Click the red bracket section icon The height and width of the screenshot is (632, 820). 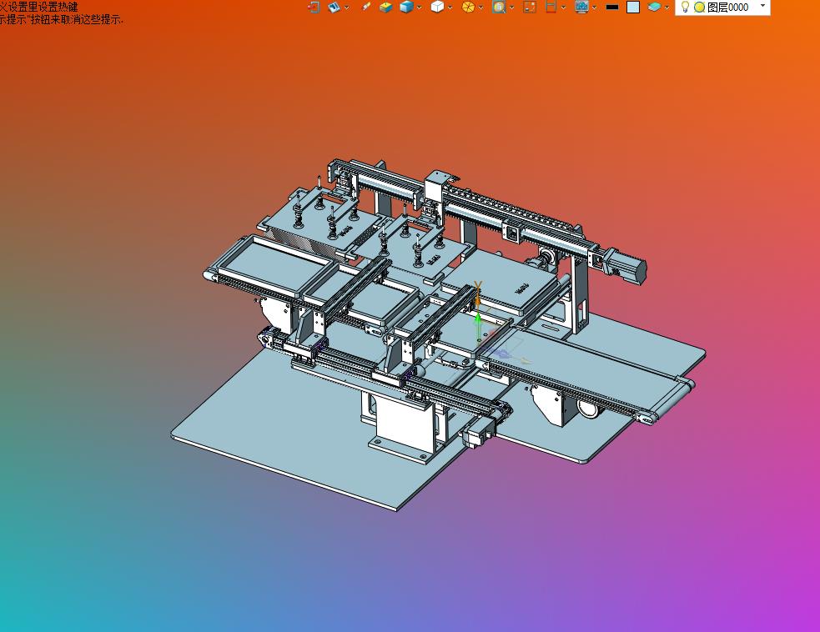pos(551,7)
